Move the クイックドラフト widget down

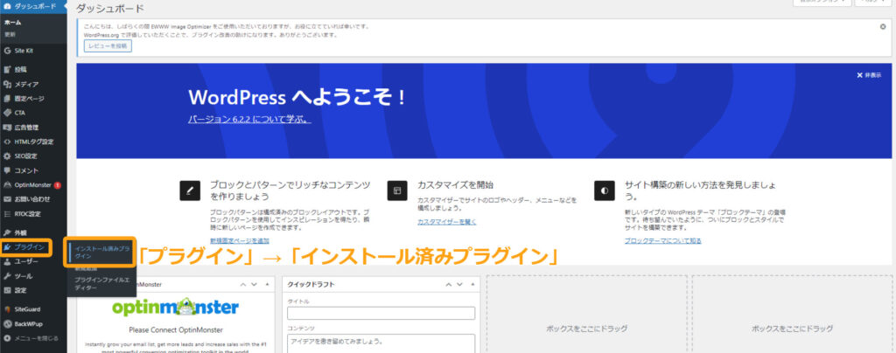click(460, 284)
